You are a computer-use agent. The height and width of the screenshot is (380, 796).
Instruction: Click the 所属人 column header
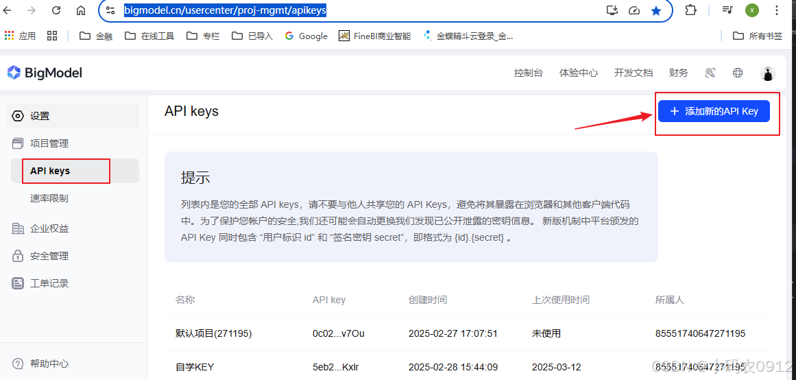[x=670, y=300]
